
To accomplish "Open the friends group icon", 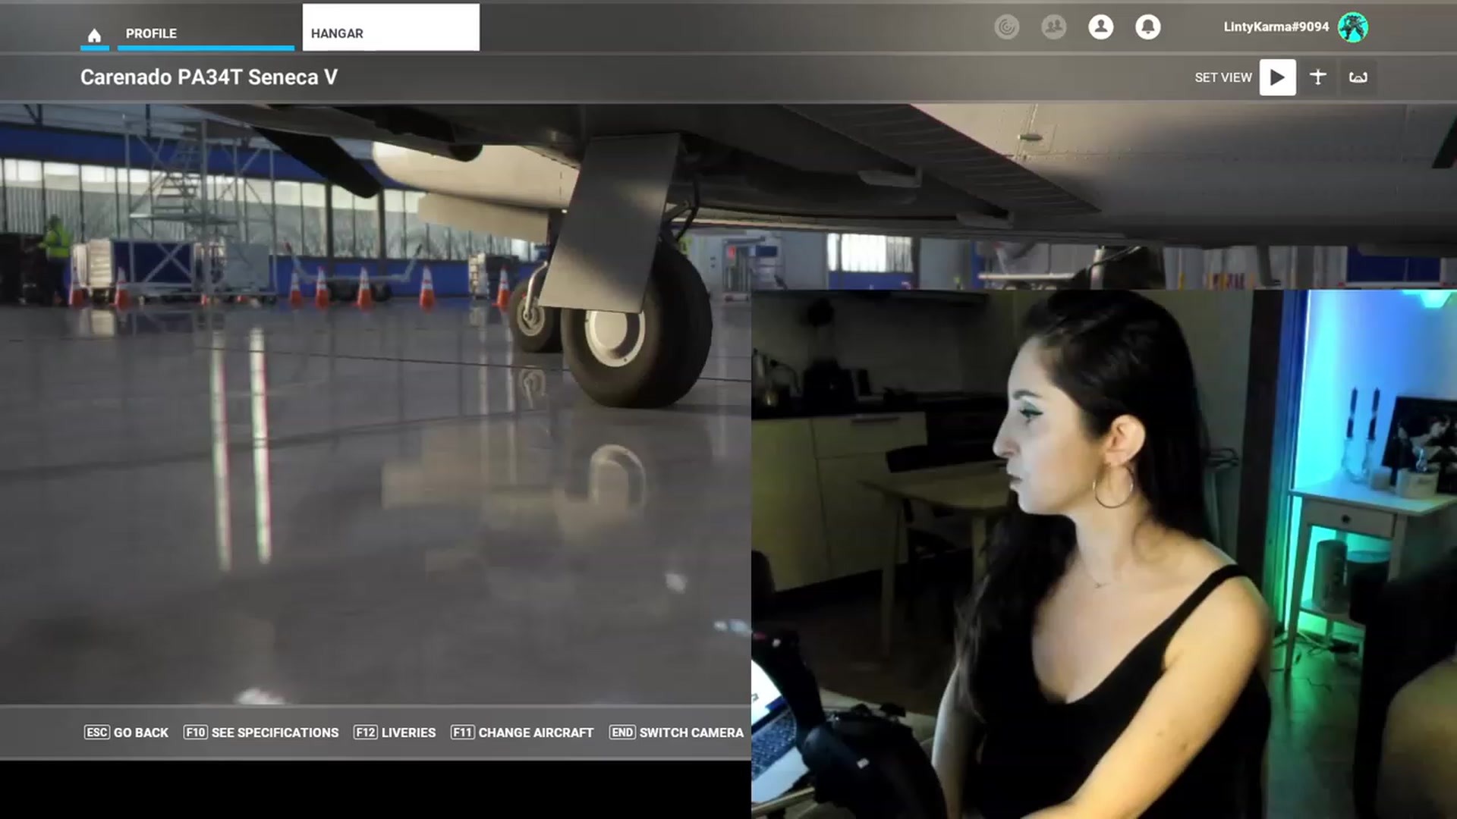I will 1054,27.
